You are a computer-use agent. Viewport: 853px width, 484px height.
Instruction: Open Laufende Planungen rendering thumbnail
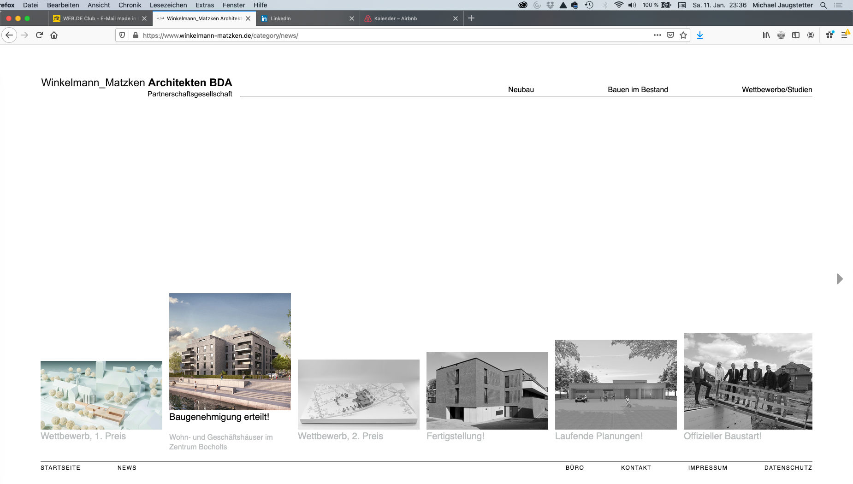point(616,384)
